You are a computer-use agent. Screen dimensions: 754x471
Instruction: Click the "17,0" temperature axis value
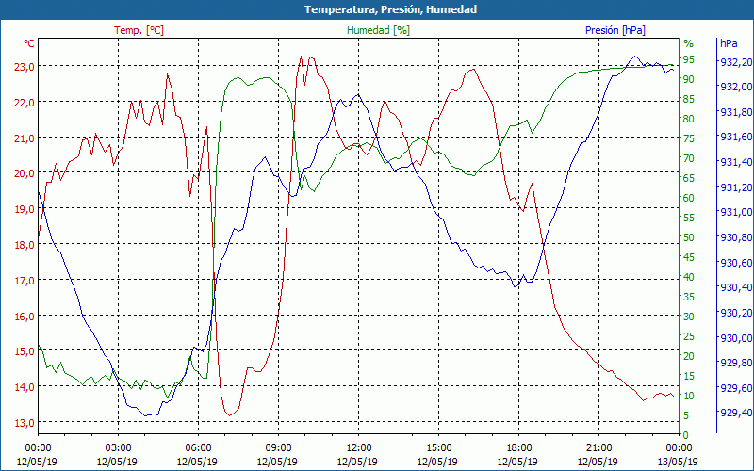tap(25, 280)
